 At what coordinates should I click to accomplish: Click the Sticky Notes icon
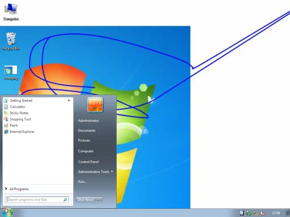(x=6, y=113)
